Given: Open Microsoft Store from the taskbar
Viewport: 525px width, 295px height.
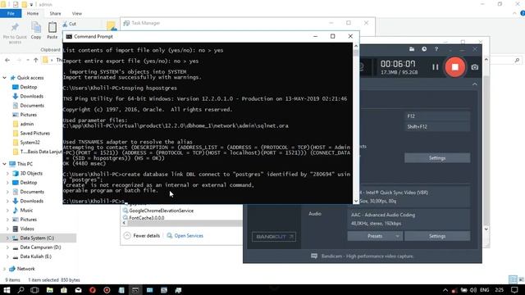Looking at the screenshot, I should tap(64, 290).
